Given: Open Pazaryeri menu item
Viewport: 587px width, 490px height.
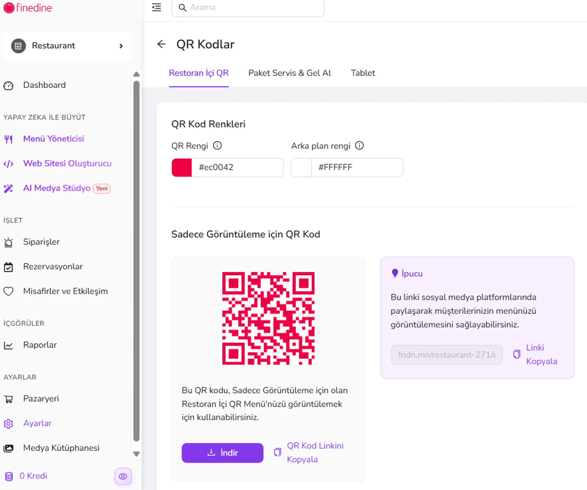Looking at the screenshot, I should [41, 399].
